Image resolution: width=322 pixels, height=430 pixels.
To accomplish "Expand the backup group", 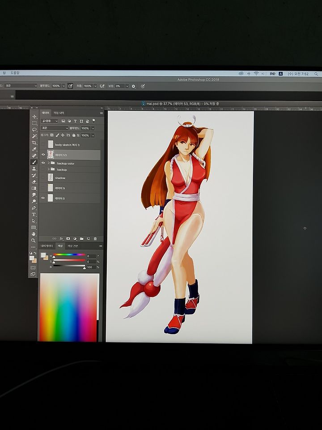I will pos(49,169).
